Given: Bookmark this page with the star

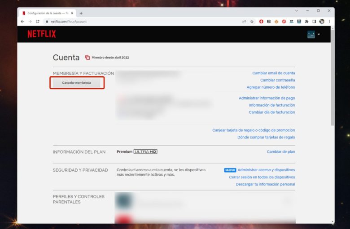Looking at the screenshot, I should click(252, 22).
